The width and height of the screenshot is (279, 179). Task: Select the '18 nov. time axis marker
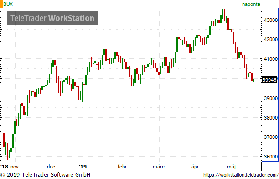[x=10, y=167]
